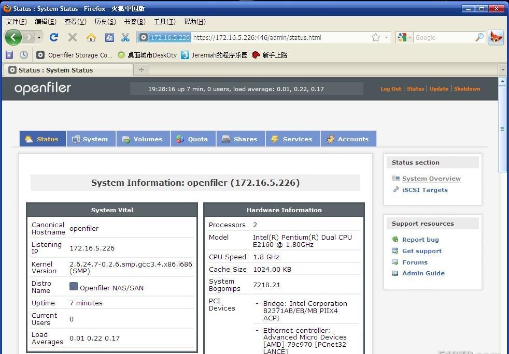Open the 历史(S) menu
This screenshot has width=509, height=354.
pyautogui.click(x=105, y=22)
